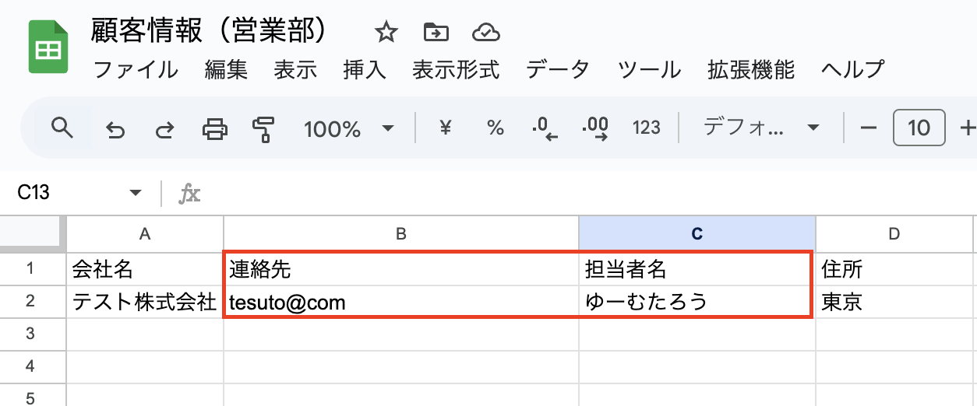Screen dimensions: 977x406
Task: Apply yen currency format
Action: tap(446, 128)
